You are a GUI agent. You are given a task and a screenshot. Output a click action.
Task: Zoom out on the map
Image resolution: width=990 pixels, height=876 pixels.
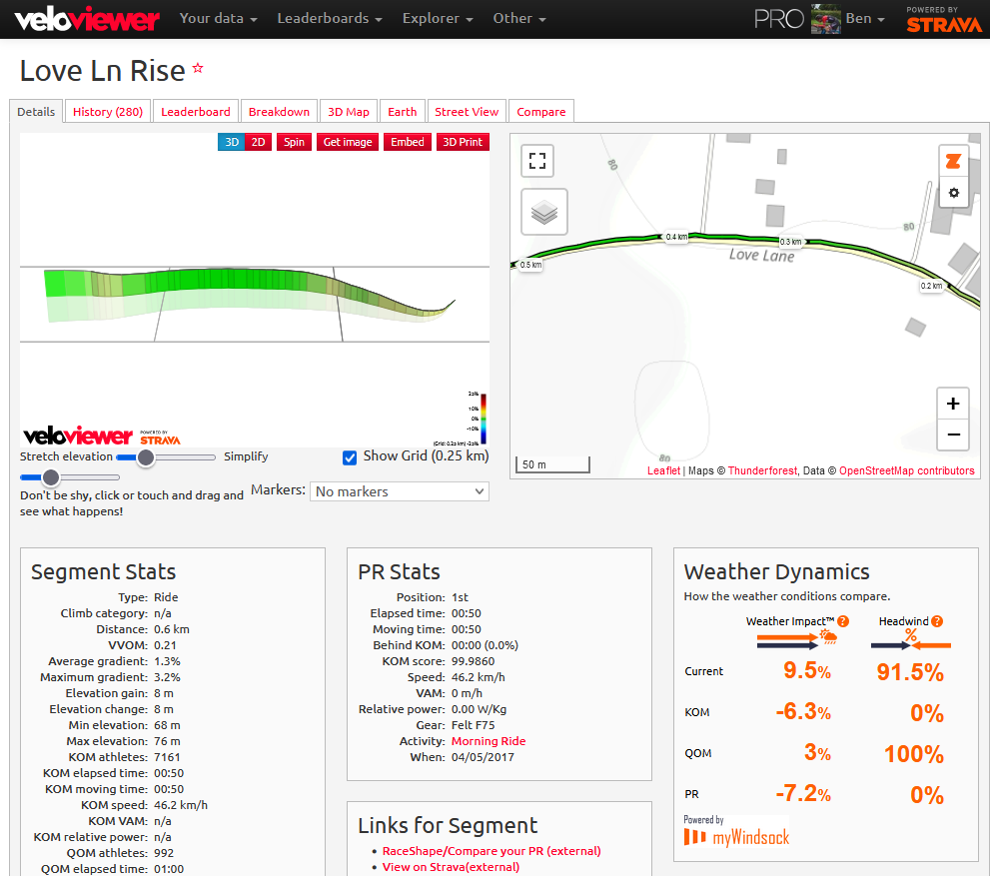(x=953, y=435)
